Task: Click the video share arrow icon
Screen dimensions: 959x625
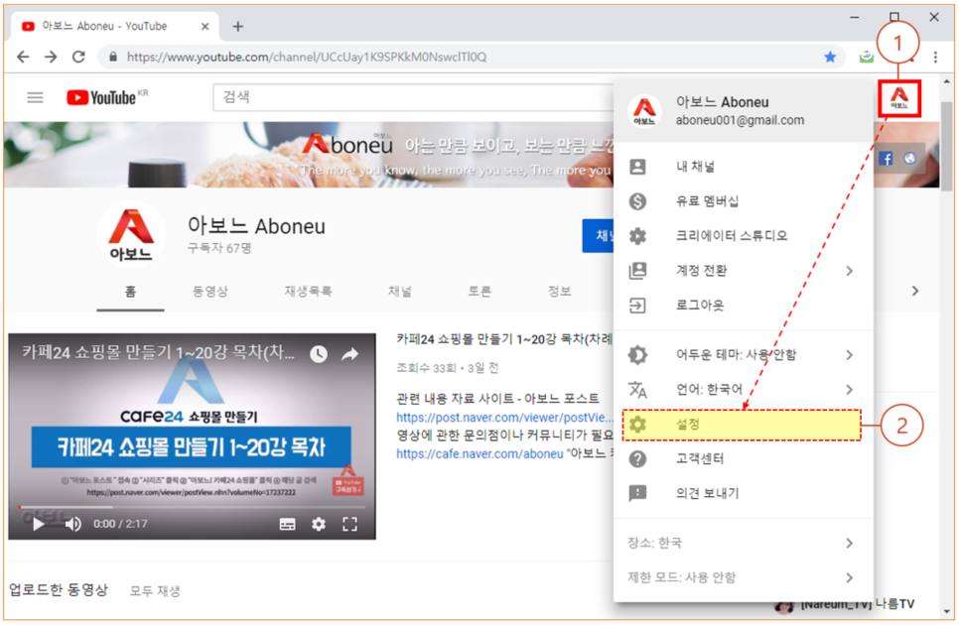Action: [x=349, y=354]
